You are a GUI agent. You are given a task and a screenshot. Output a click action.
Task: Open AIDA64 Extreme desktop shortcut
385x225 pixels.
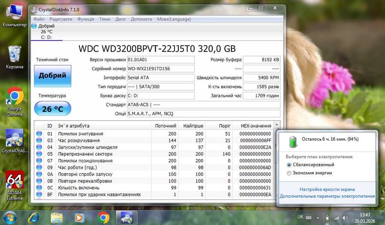coord(15,185)
